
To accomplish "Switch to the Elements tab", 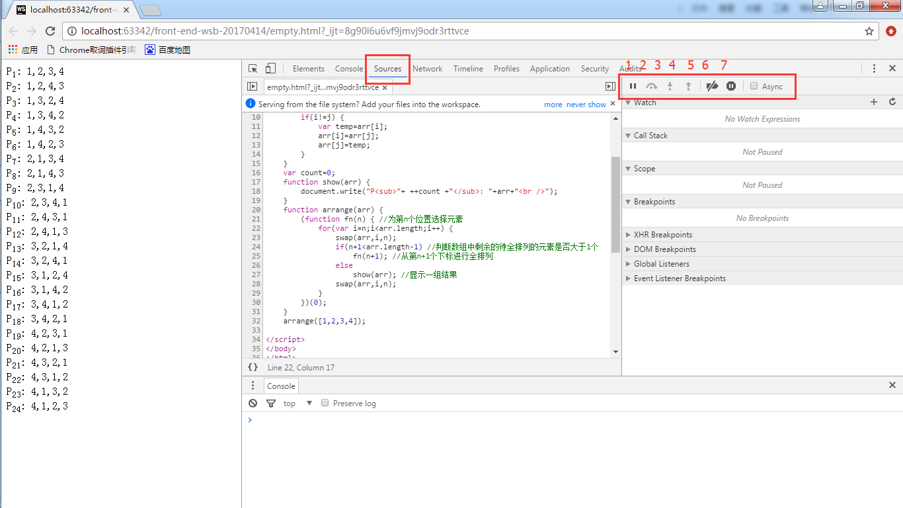I will coord(309,69).
